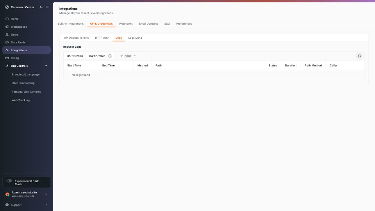This screenshot has height=211, width=375.
Task: Click the End Time column header
Action: coord(108,65)
